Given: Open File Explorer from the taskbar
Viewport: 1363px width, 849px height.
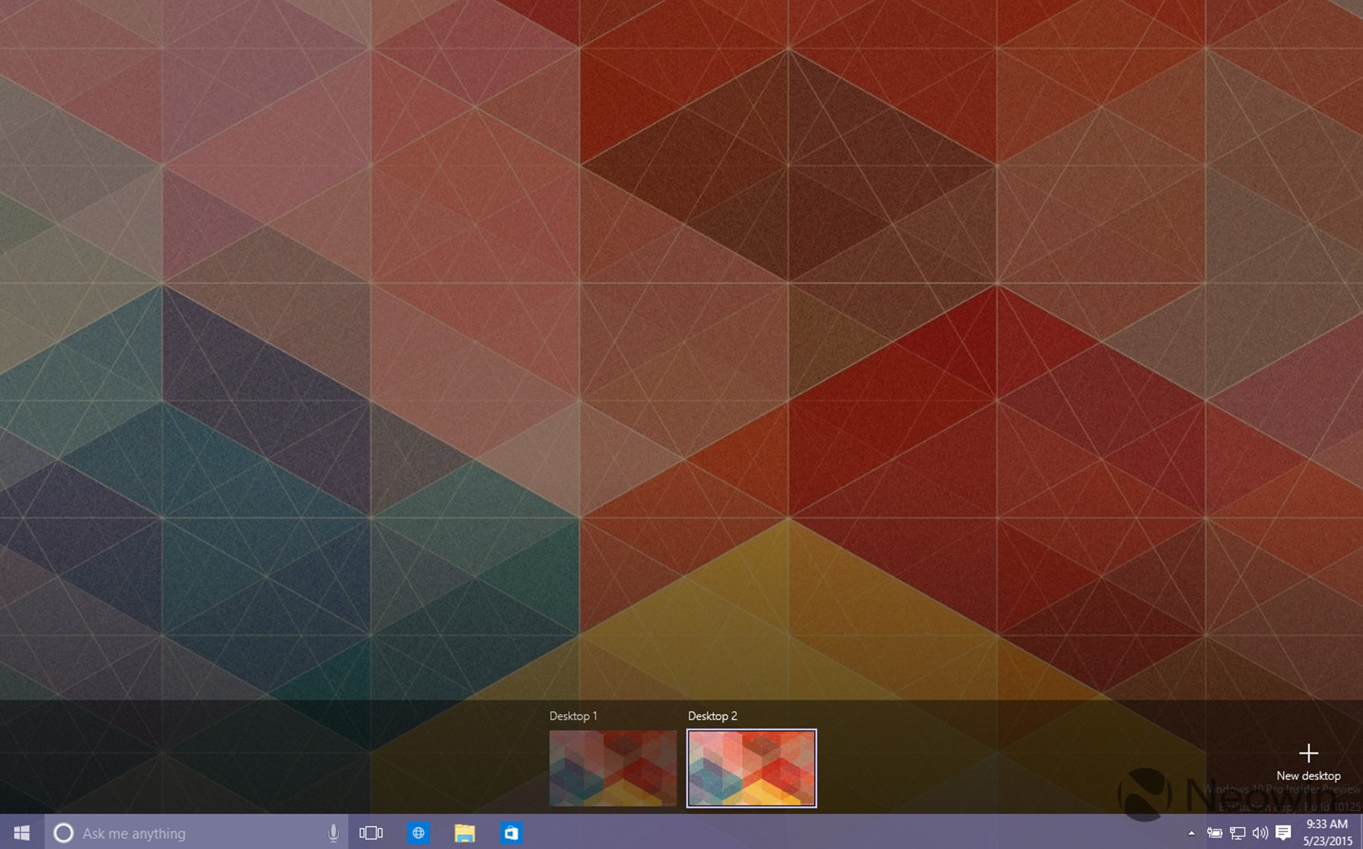Looking at the screenshot, I should pos(465,833).
